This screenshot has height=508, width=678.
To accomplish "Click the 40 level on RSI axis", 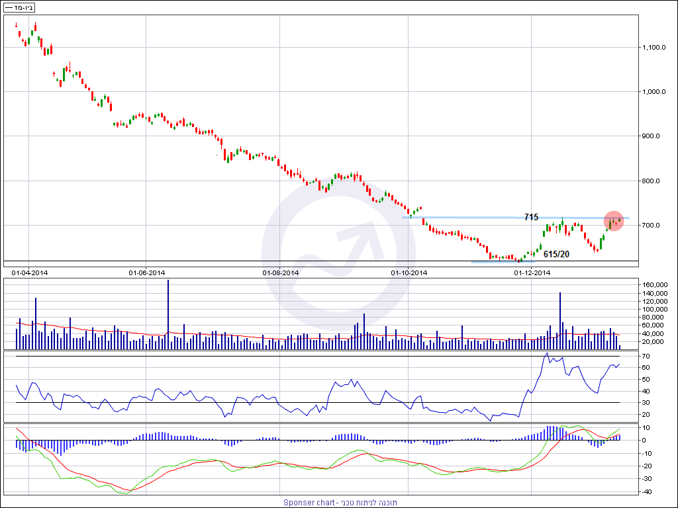I will 646,392.
